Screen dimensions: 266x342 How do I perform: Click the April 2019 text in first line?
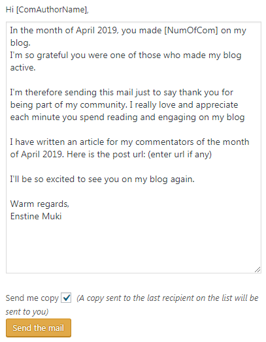pos(96,30)
